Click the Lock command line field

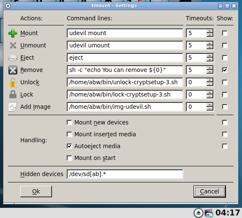(x=125, y=94)
